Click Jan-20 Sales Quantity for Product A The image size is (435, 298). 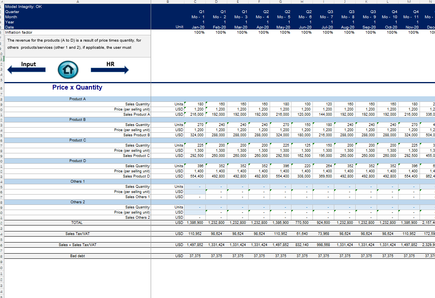(195, 104)
